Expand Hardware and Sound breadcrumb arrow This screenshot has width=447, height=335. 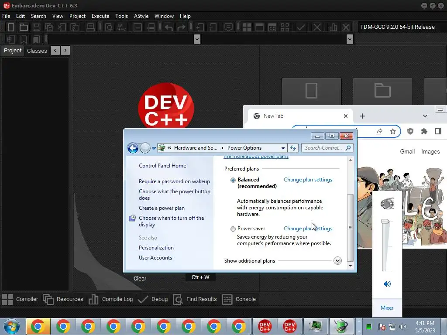[222, 148]
